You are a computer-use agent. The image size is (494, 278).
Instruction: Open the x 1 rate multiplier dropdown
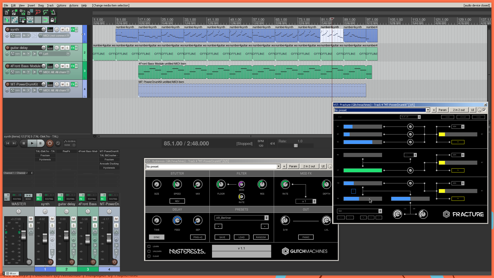pos(306,201)
